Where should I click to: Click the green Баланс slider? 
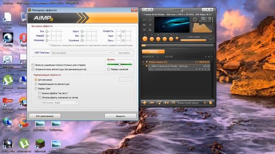click(119, 64)
